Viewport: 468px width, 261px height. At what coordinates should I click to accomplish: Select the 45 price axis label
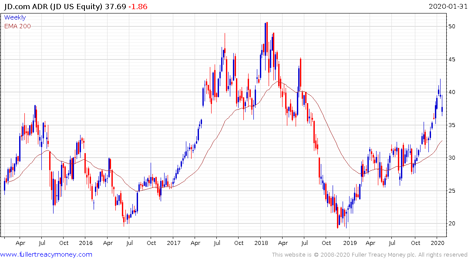click(x=451, y=59)
